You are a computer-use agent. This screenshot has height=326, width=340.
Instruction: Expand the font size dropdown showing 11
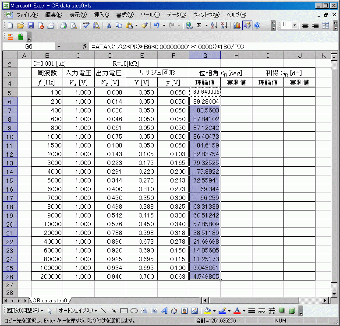(x=294, y=25)
